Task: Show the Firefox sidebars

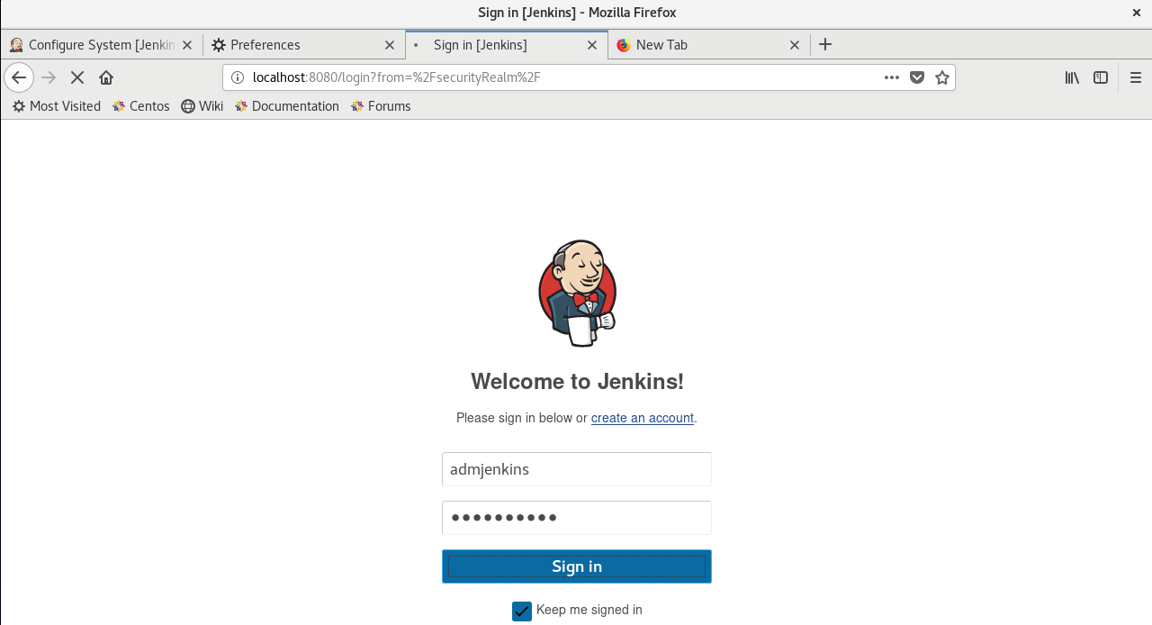Action: point(1101,77)
